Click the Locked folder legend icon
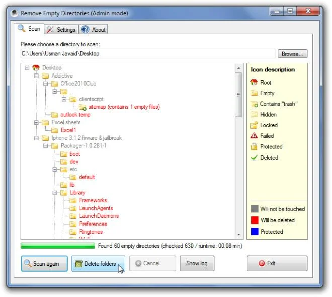Screen dimensions: 332x297 [x=254, y=125]
